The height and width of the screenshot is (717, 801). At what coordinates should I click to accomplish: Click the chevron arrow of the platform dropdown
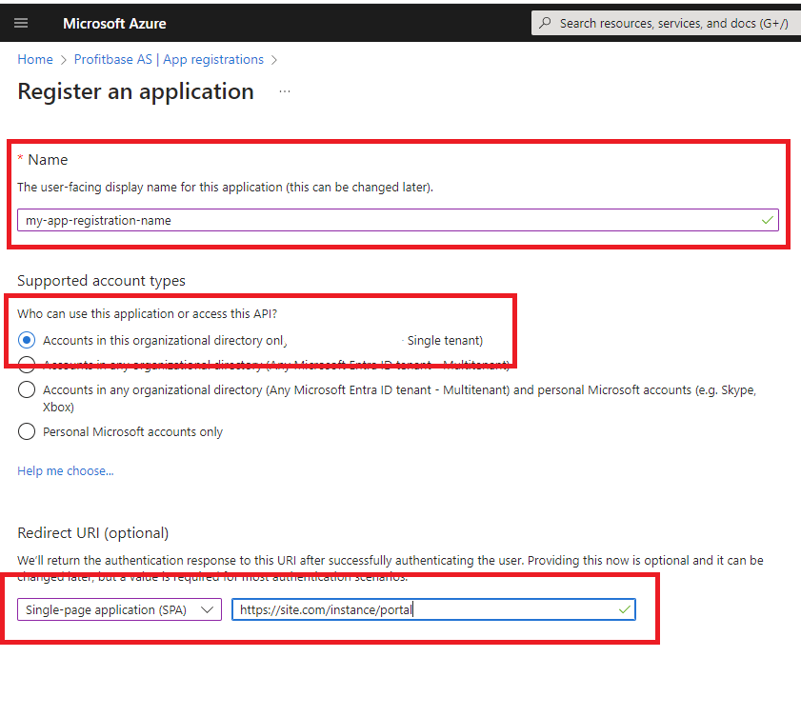click(x=207, y=610)
